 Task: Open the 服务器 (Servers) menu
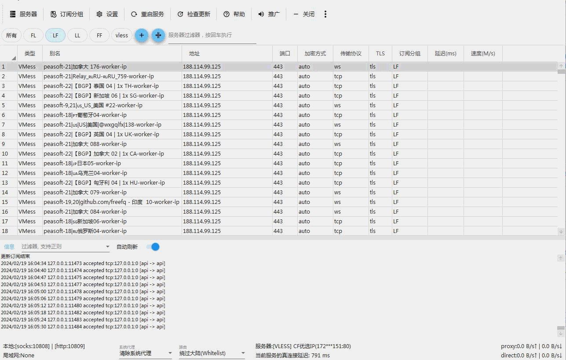23,14
